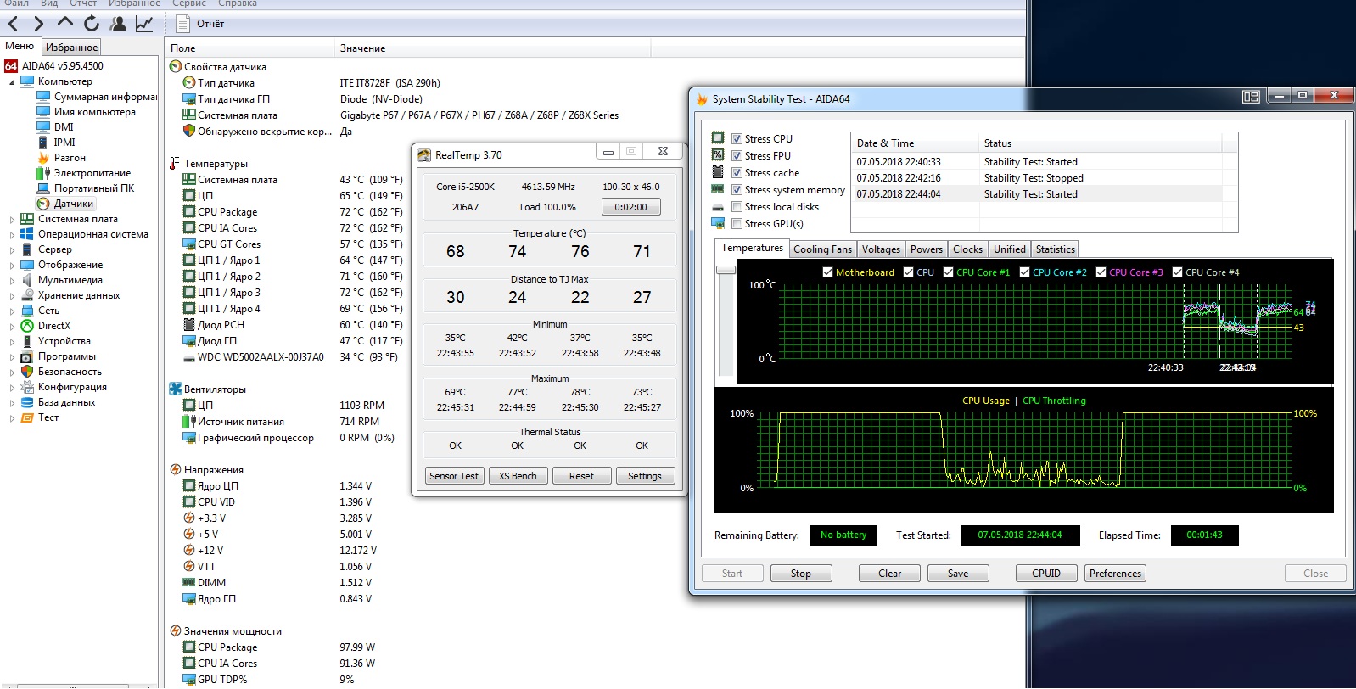This screenshot has width=1356, height=689.
Task: Click the Sensor Test button in RealTemp
Action: [454, 476]
